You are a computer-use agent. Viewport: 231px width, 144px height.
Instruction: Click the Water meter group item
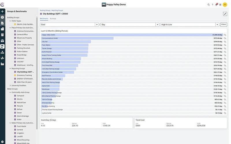pyautogui.click(x=19, y=120)
